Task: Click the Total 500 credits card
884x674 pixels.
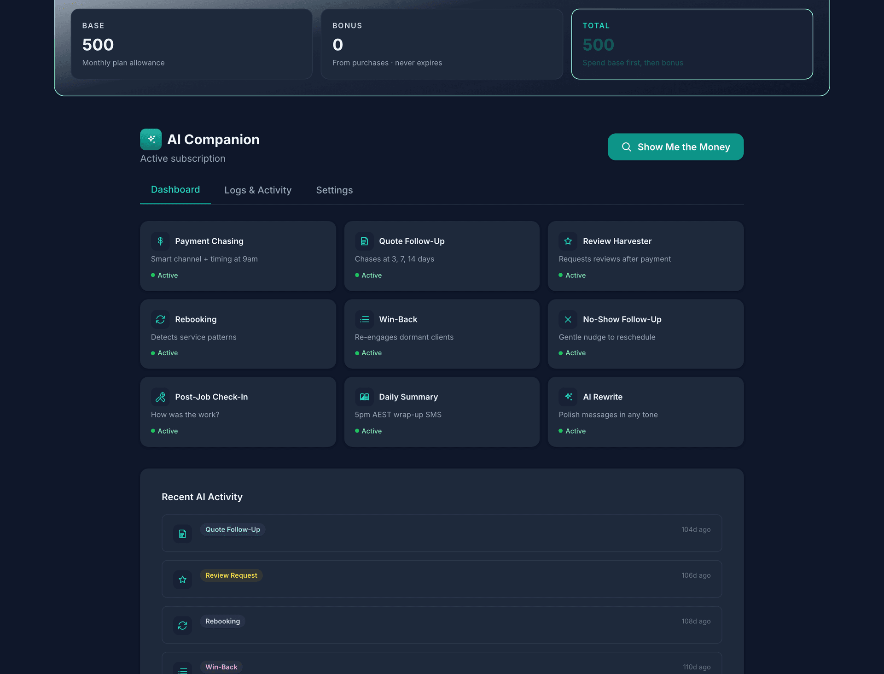Action: pyautogui.click(x=692, y=44)
